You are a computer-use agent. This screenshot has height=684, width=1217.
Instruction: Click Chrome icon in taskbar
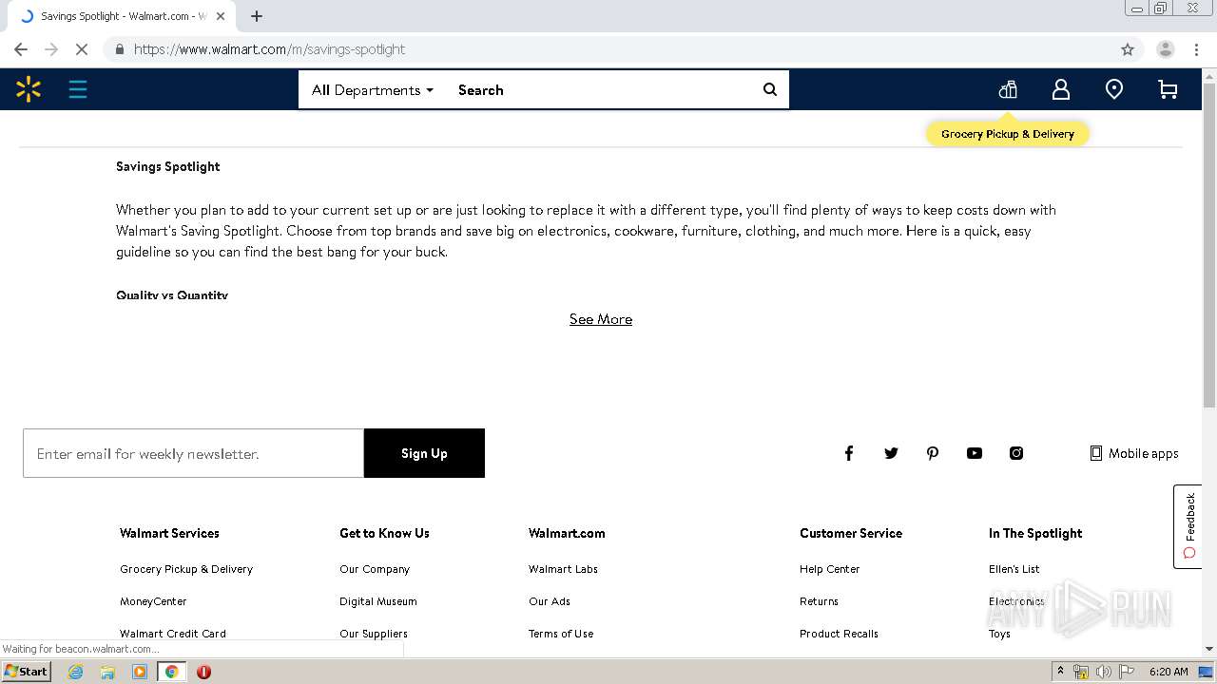pos(171,672)
